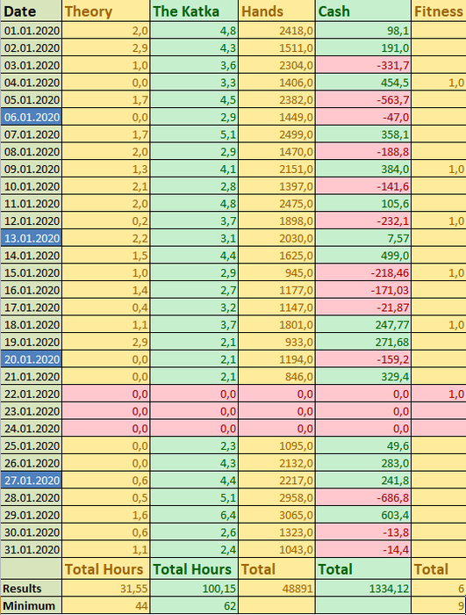Select Cash cell 358,1
Image resolution: width=466 pixels, height=615 pixels.
(363, 134)
